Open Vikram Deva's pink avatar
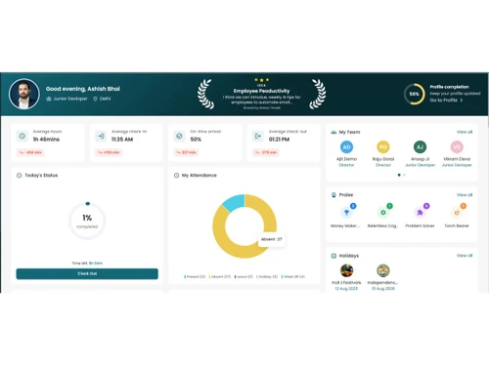 click(457, 147)
